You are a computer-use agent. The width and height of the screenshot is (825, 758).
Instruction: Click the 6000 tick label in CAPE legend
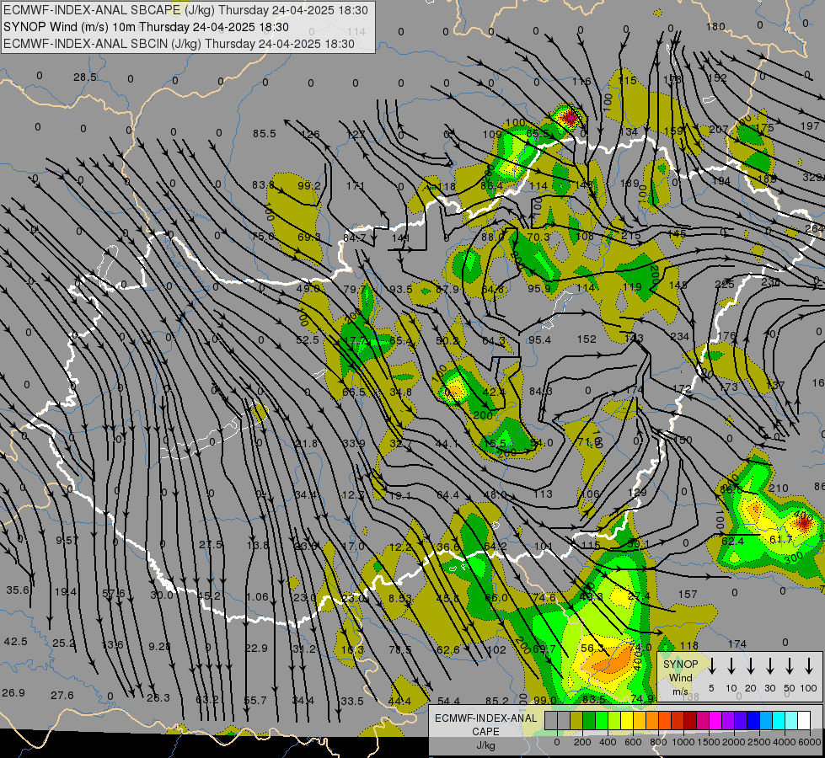(x=810, y=742)
